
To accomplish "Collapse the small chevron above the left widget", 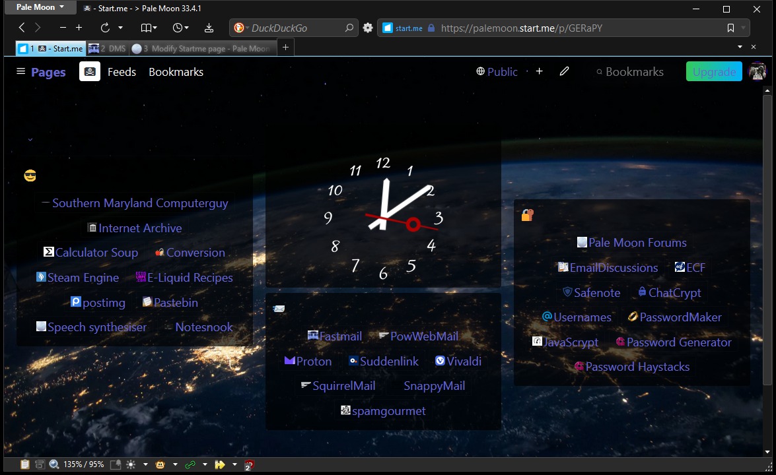I will coord(30,140).
